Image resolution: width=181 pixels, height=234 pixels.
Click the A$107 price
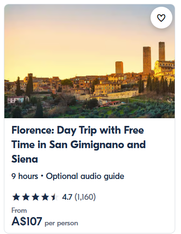pyautogui.click(x=27, y=221)
